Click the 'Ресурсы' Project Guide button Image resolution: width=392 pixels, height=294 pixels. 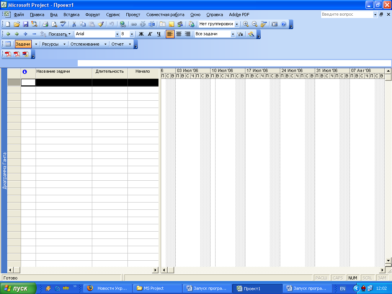(x=50, y=44)
